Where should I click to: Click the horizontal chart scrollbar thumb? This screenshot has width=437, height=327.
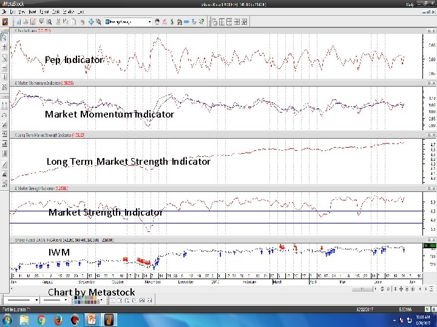click(x=362, y=289)
